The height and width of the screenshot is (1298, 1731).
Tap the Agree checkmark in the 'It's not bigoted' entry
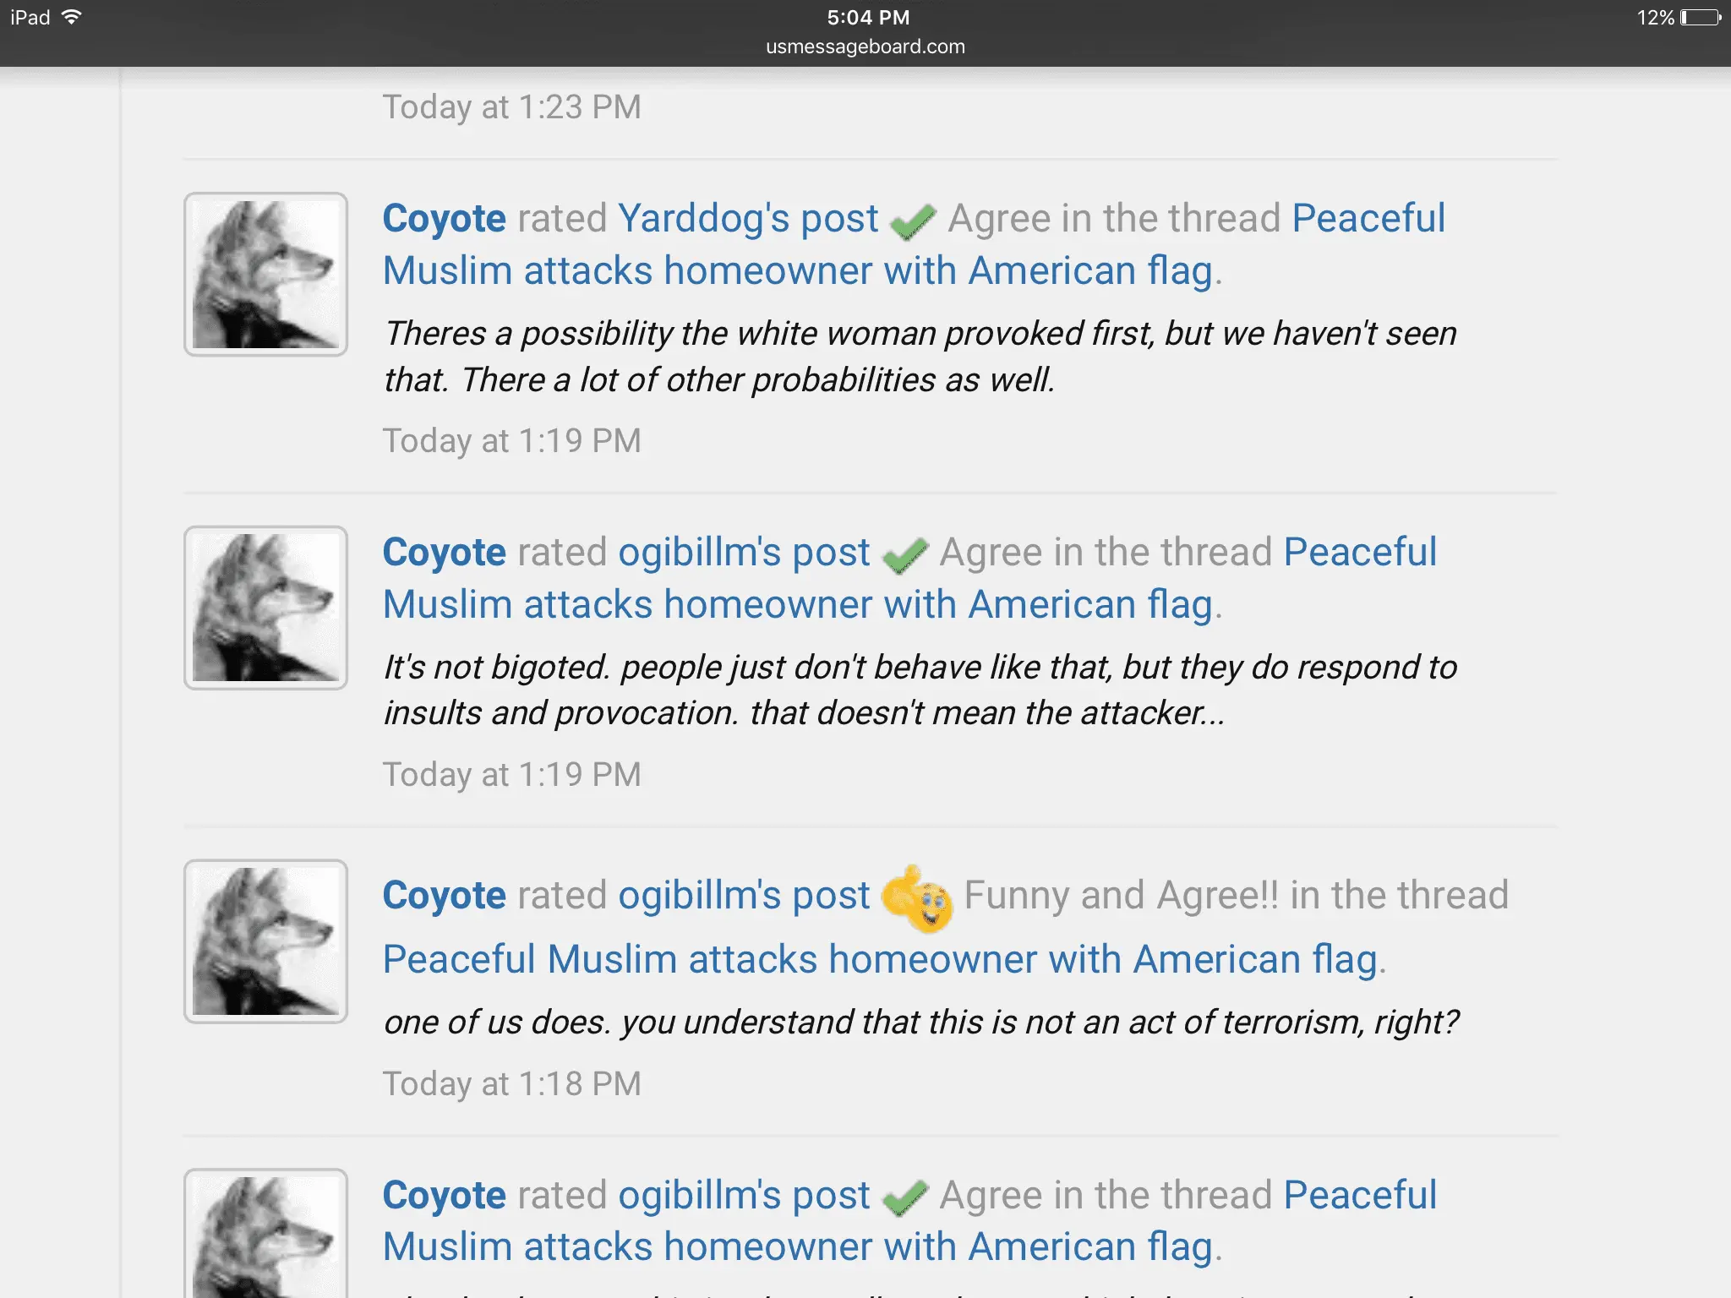pyautogui.click(x=905, y=555)
